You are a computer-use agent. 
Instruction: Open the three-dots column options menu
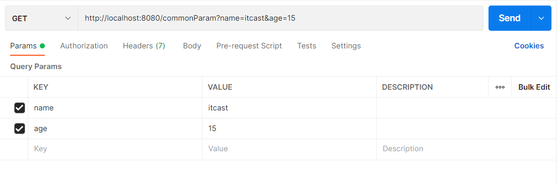pos(500,87)
